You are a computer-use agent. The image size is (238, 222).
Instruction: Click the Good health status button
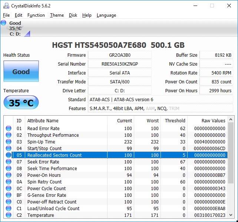[x=21, y=72]
